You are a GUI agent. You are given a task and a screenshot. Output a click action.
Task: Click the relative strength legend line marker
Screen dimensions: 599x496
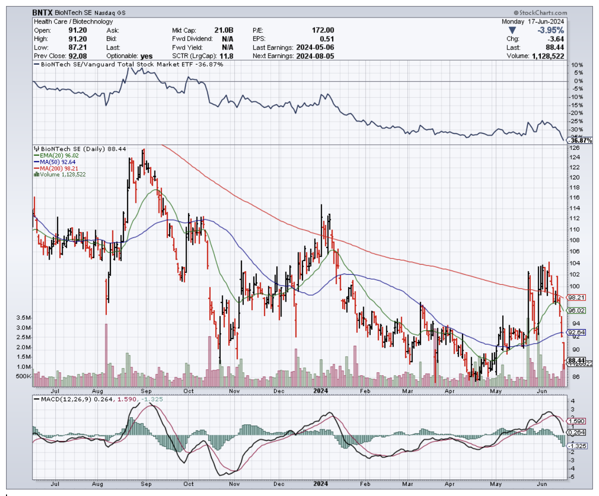pyautogui.click(x=38, y=65)
